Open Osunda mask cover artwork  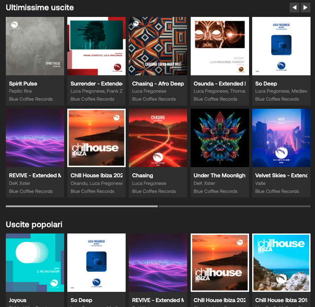pos(220,46)
